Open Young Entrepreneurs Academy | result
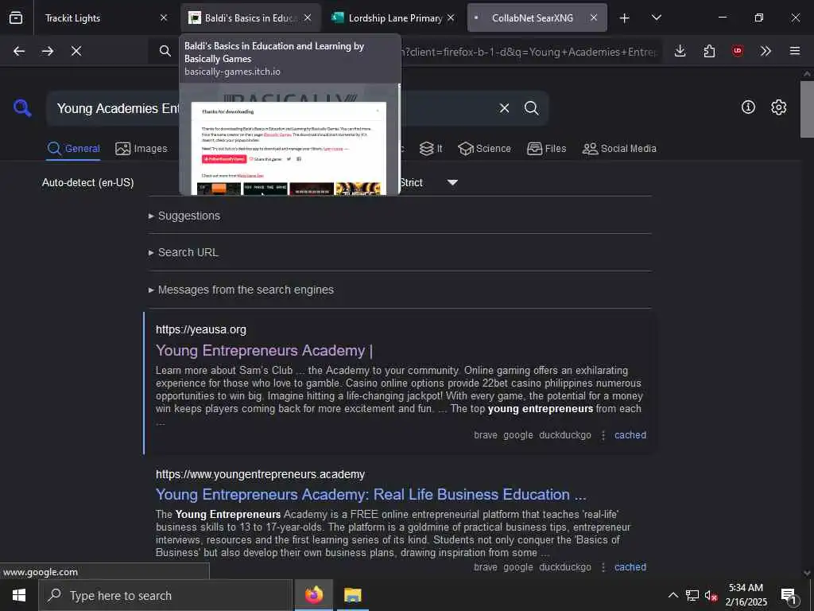This screenshot has height=611, width=814. tap(264, 351)
